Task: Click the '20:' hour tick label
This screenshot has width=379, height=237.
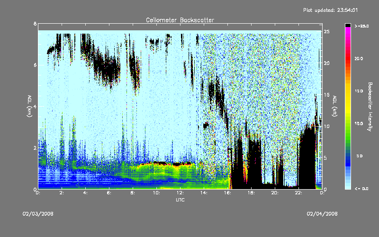Action: 275,193
